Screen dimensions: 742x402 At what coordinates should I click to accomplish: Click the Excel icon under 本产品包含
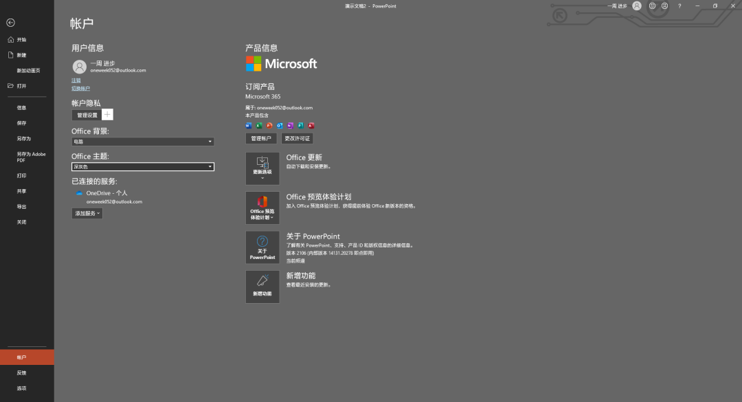click(259, 126)
